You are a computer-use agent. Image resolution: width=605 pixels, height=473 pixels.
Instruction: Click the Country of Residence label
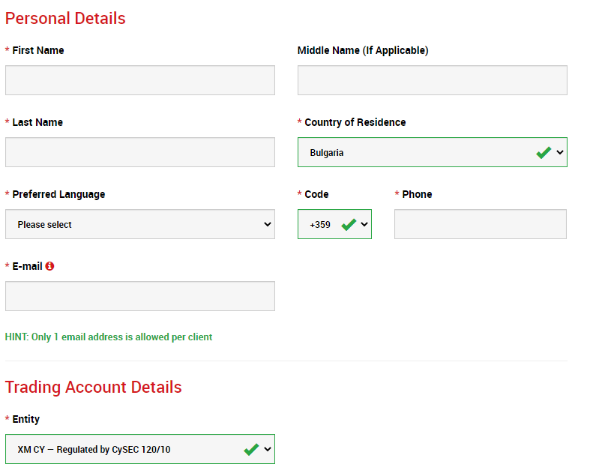[355, 122]
